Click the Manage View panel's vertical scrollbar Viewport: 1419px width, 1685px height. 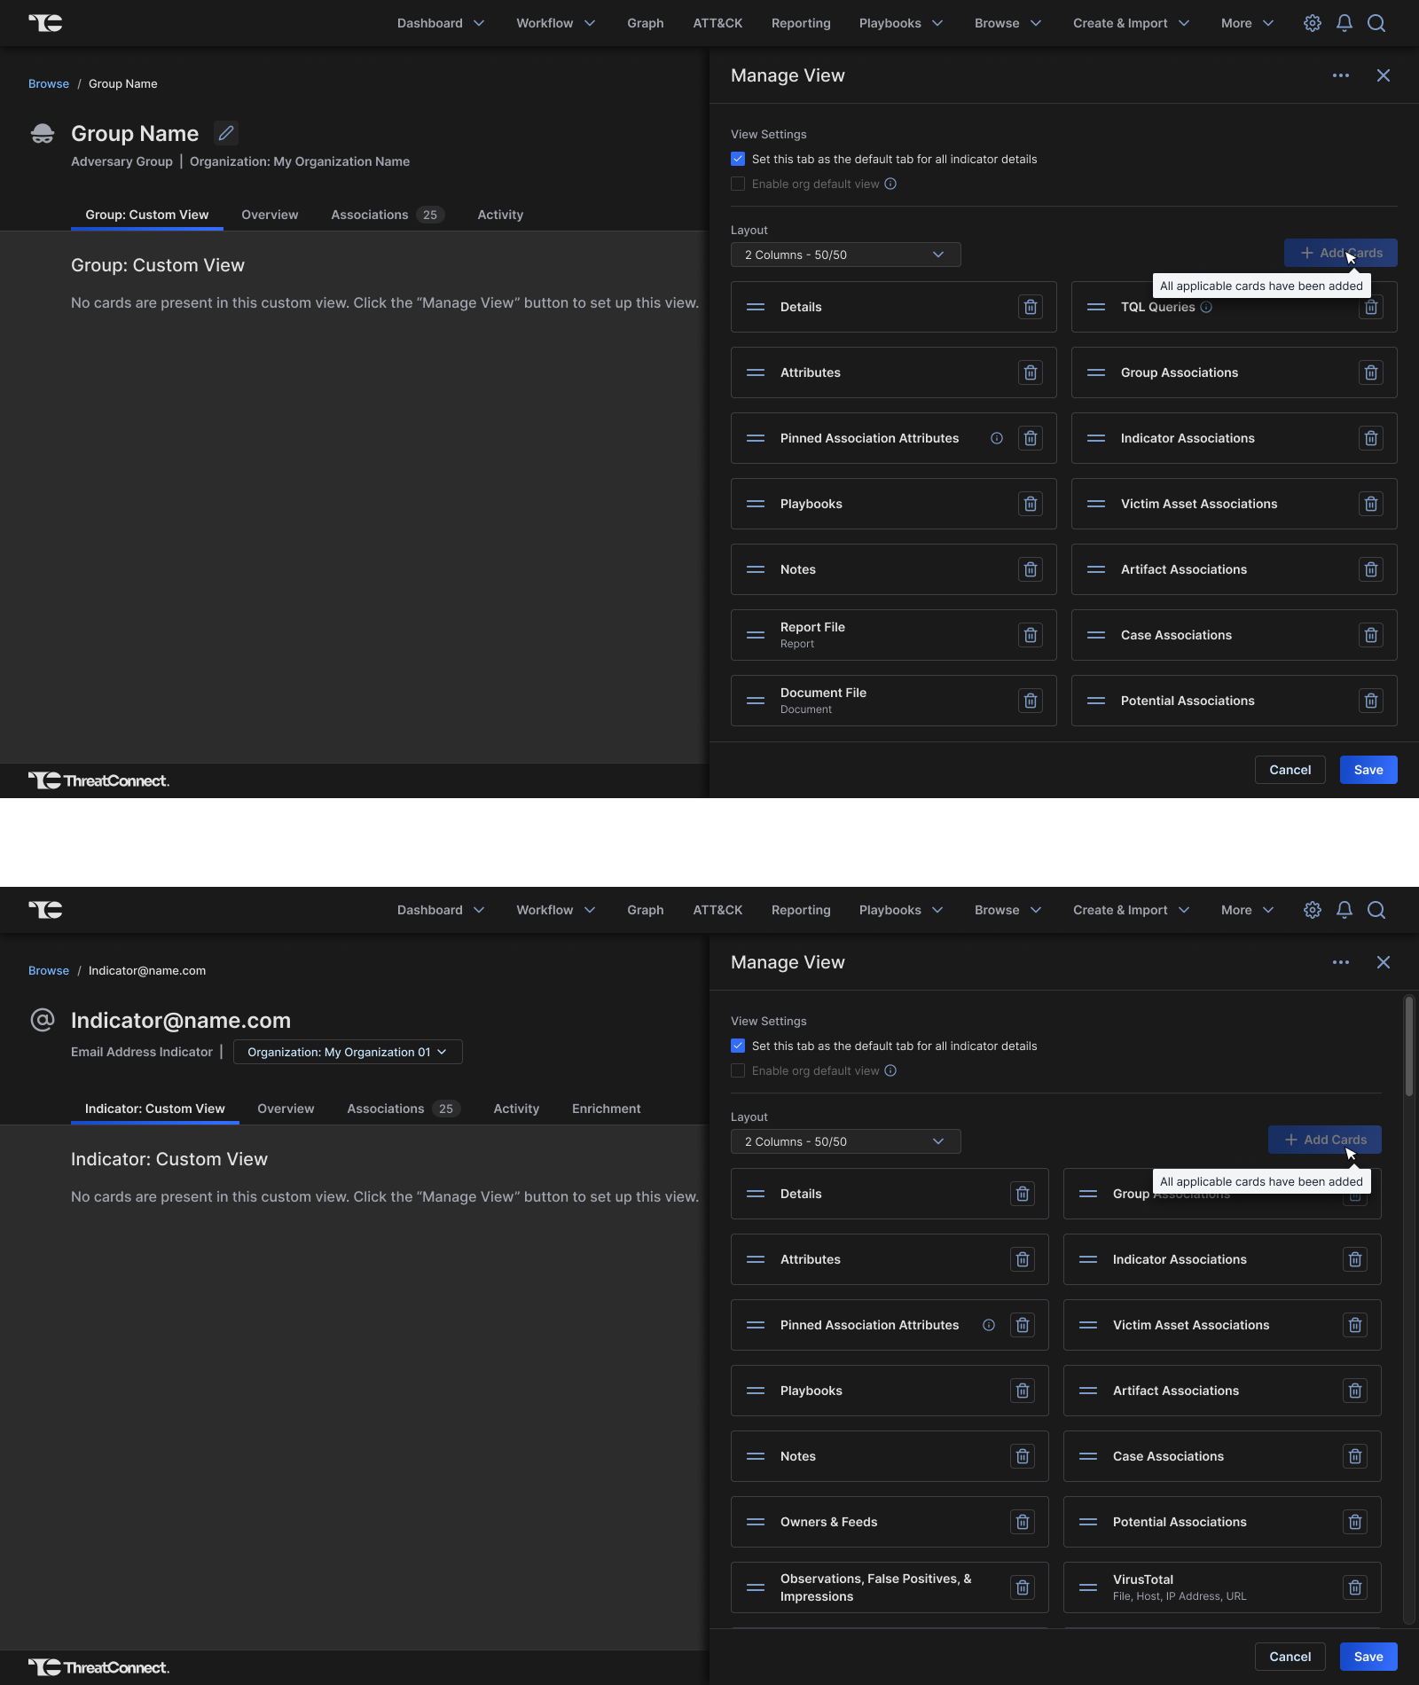pyautogui.click(x=1408, y=1046)
